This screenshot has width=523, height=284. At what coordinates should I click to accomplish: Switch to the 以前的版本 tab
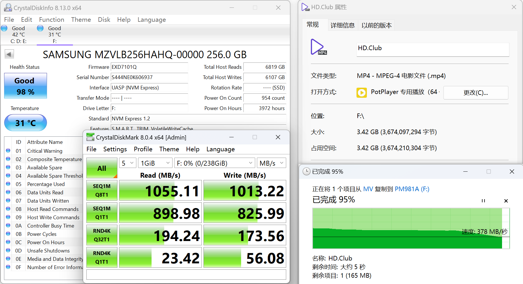[x=376, y=25]
